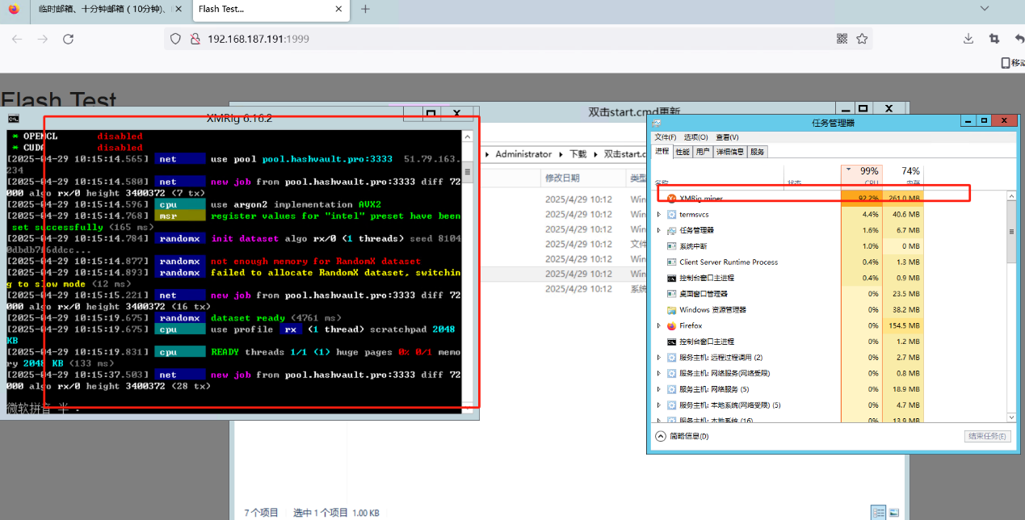Switch to the 性能 tab

pyautogui.click(x=683, y=151)
